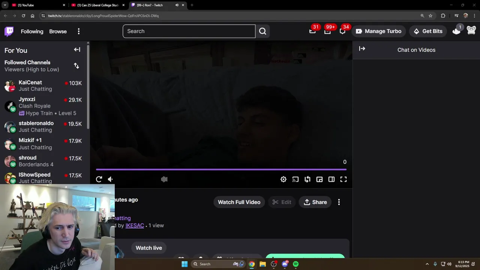The height and width of the screenshot is (270, 480).
Task: Enter fullscreen on the clip player
Action: (x=343, y=179)
